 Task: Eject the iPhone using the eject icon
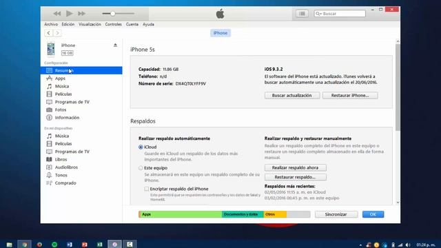[115, 45]
